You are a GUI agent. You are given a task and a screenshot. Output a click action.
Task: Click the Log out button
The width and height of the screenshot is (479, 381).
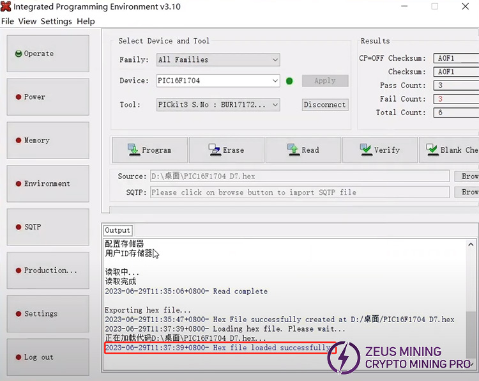(x=48, y=357)
